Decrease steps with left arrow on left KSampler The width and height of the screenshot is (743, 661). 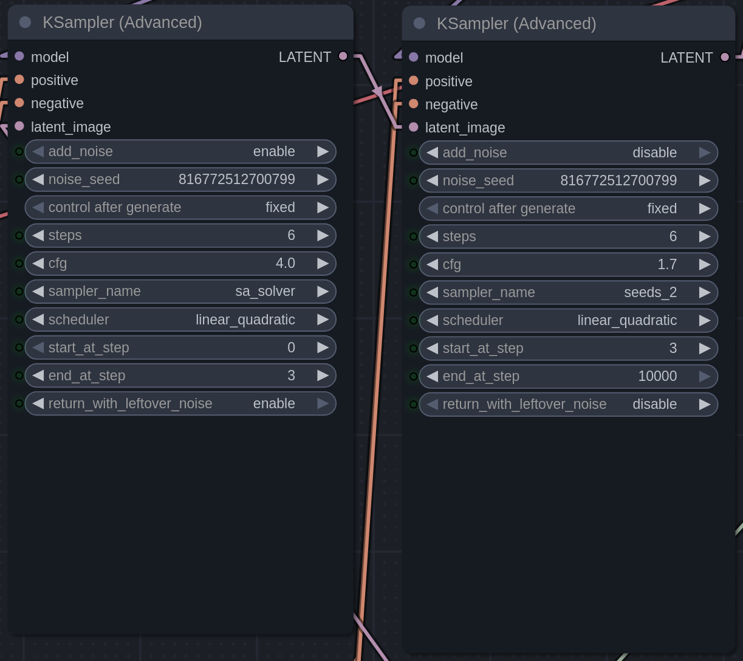click(38, 236)
